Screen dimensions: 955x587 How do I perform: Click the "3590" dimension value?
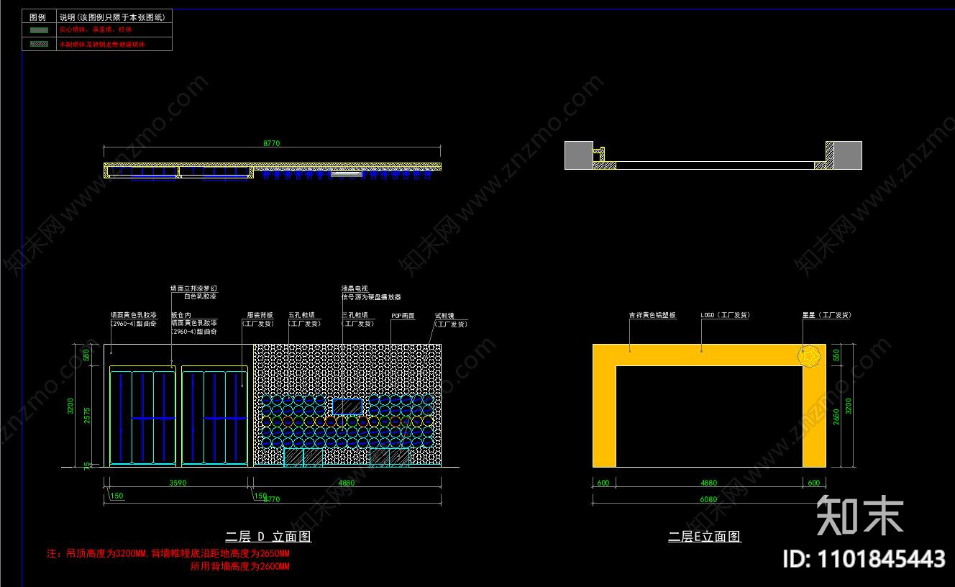(x=178, y=483)
